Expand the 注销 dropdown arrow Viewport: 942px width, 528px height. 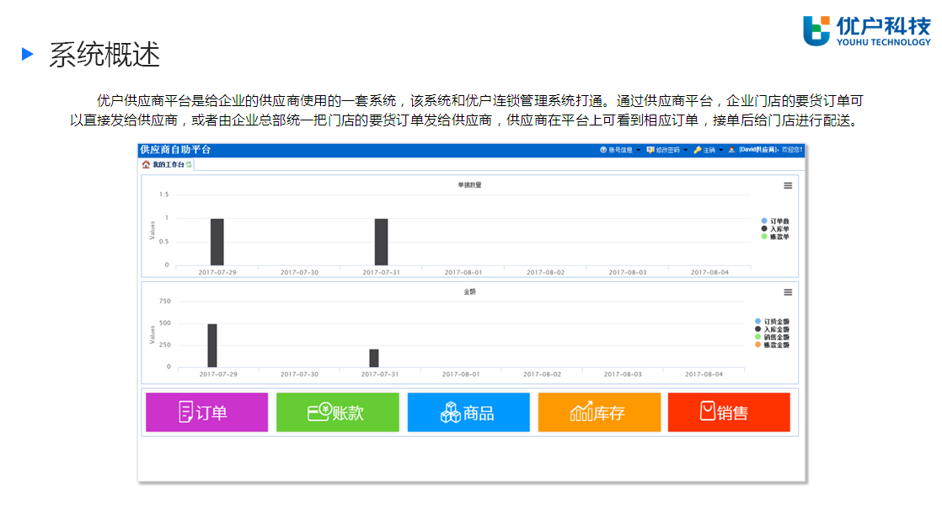[x=721, y=150]
